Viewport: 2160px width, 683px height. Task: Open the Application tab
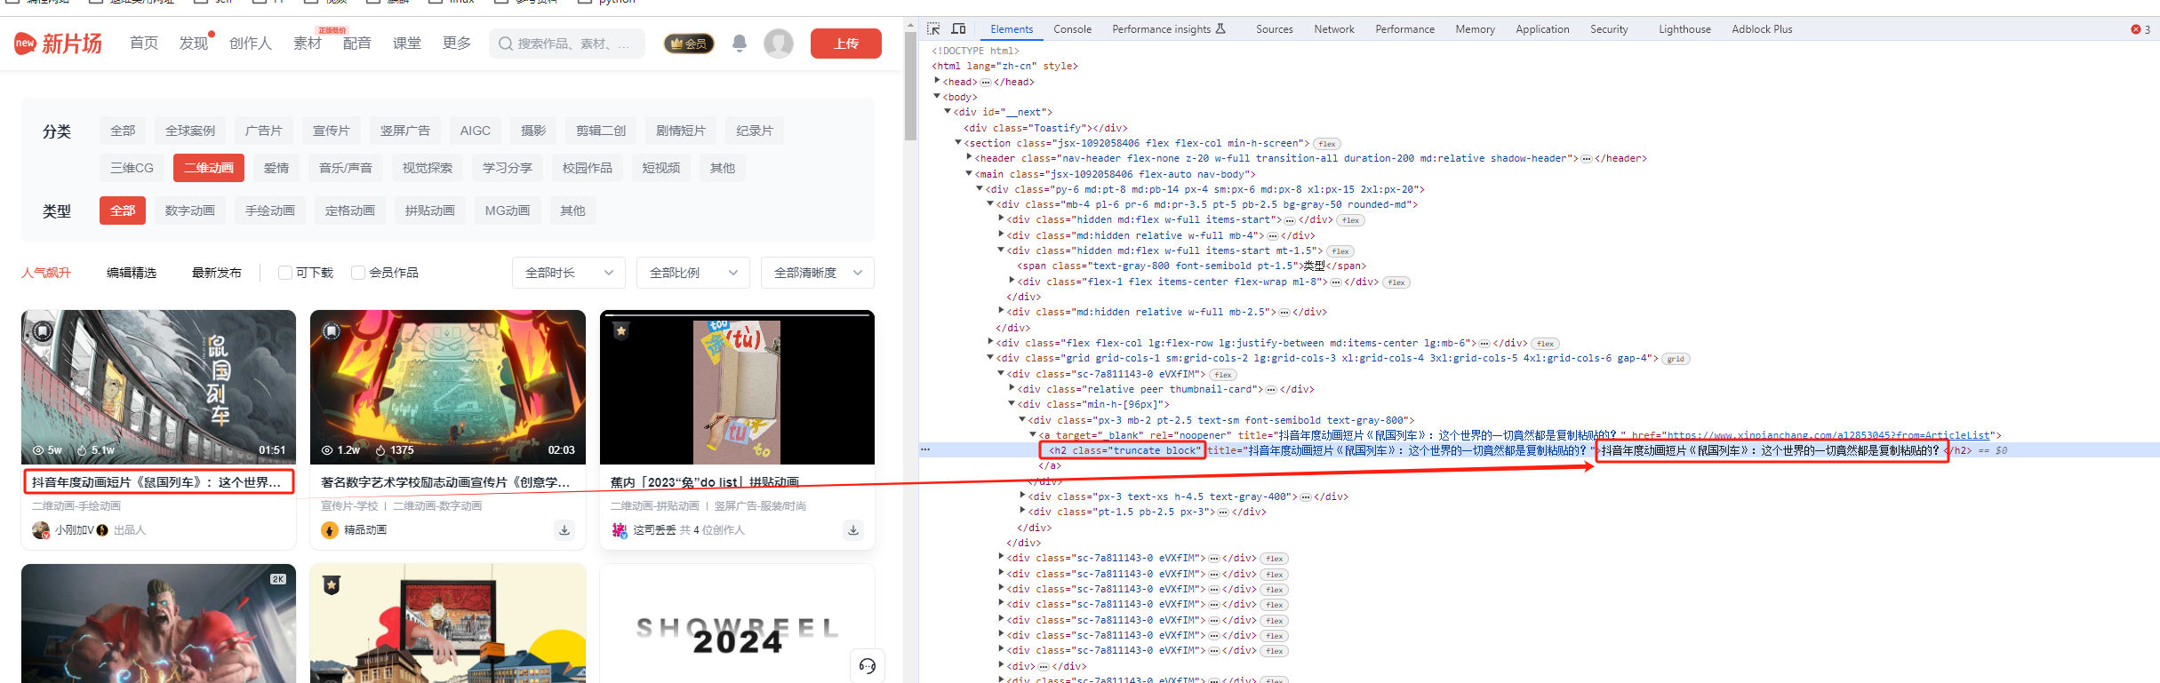(1542, 29)
